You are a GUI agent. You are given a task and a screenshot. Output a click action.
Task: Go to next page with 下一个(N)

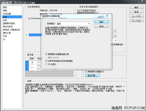coord(136,21)
